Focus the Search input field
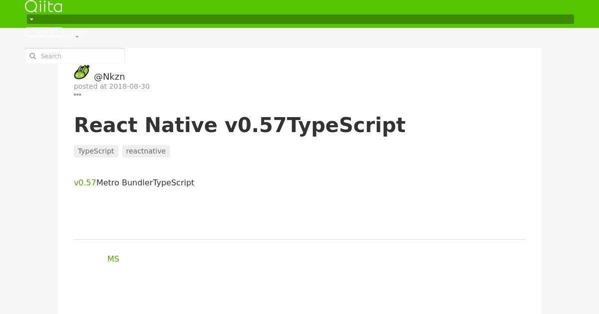Viewport: 599px width, 314px height. point(75,56)
